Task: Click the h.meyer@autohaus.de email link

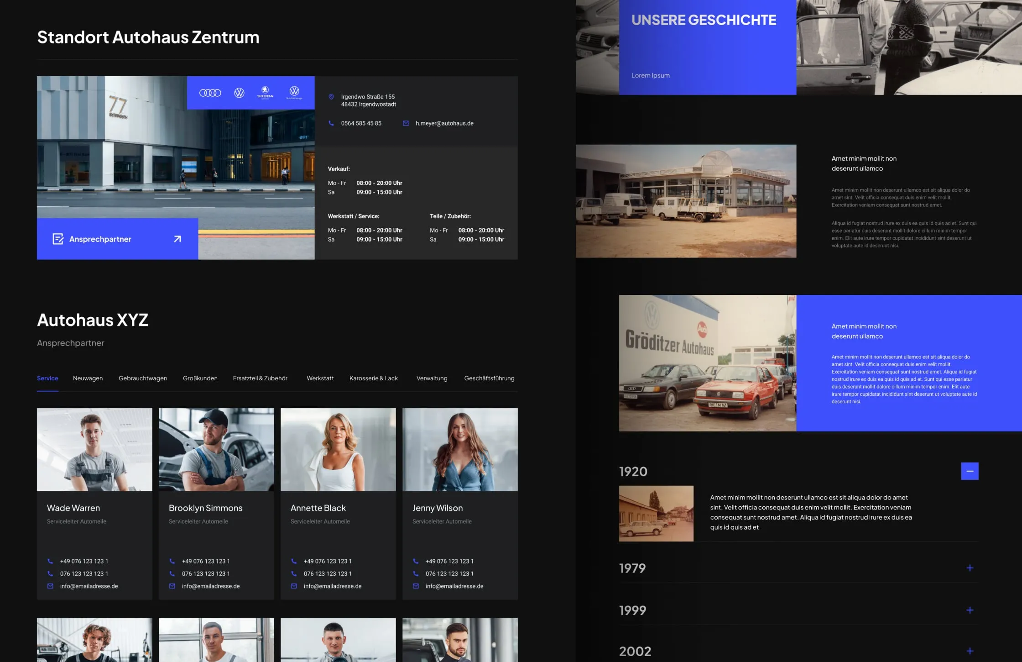Action: (444, 123)
